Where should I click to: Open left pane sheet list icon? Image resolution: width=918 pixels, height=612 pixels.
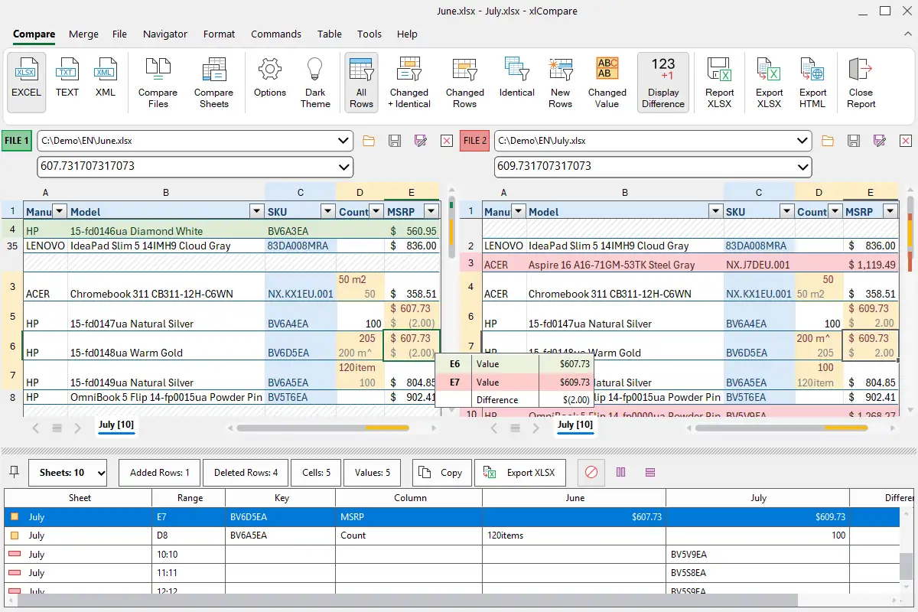[x=57, y=428]
